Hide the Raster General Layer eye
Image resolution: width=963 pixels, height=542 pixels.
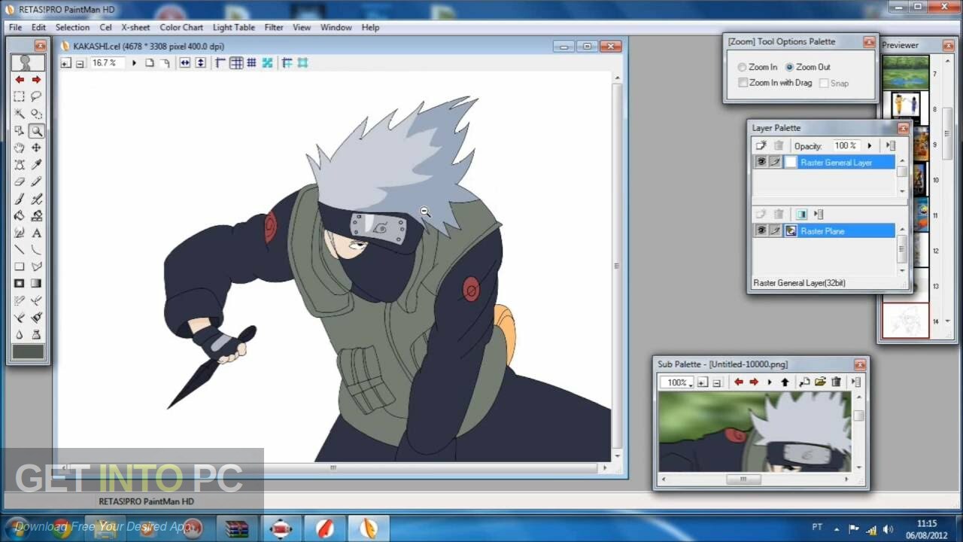761,162
